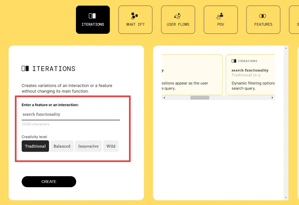The height and width of the screenshot is (205, 299).
Task: Click the FEATURES eye icon
Action: pos(263,15)
